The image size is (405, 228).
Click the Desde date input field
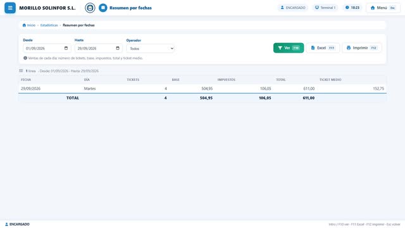coord(47,48)
